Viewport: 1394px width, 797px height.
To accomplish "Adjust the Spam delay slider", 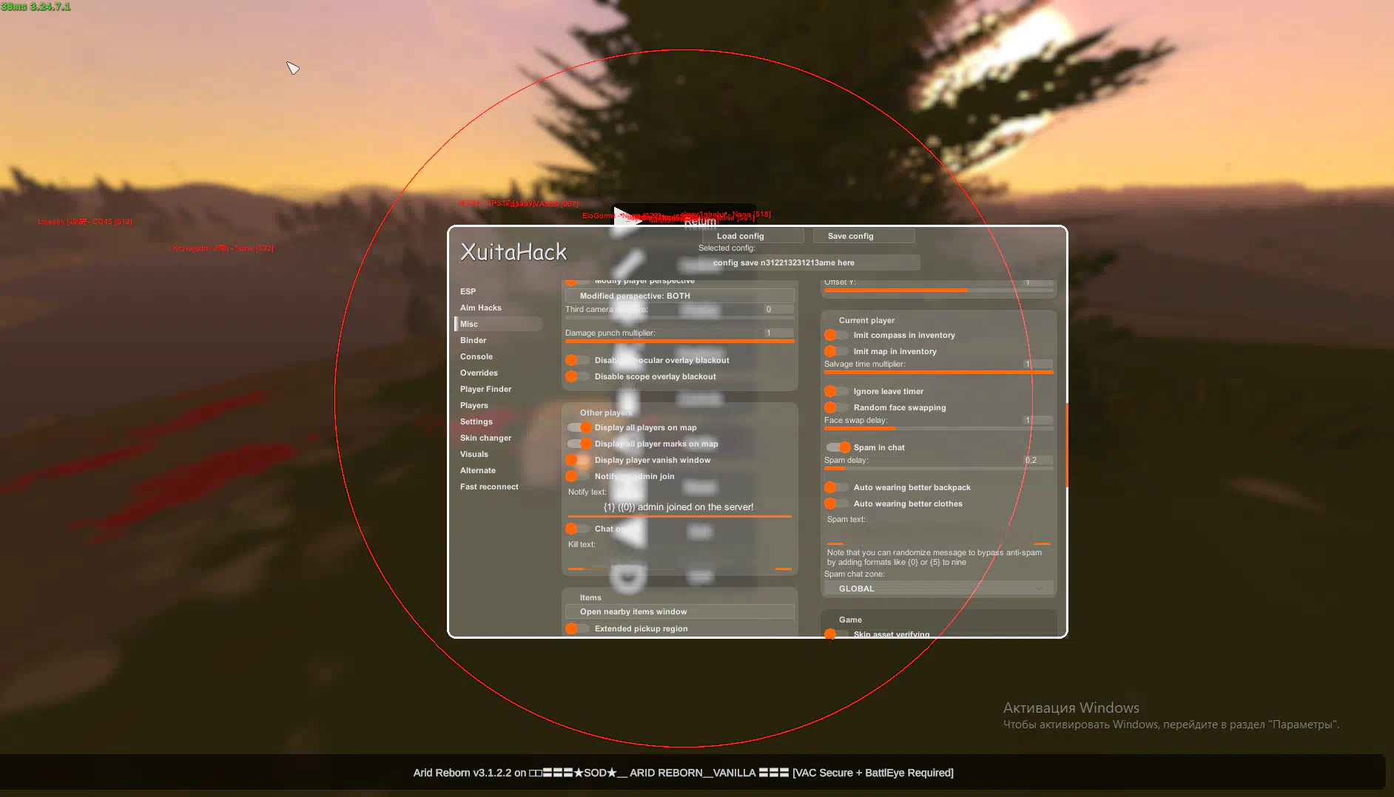I will 938,469.
